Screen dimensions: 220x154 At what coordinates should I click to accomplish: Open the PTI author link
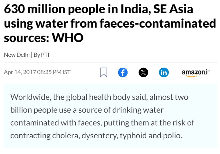[45, 55]
